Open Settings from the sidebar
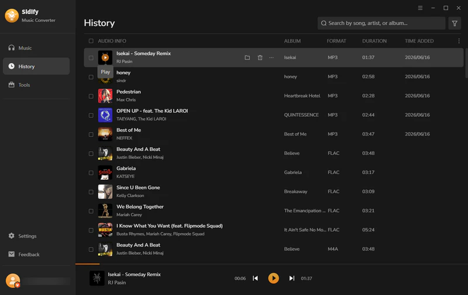This screenshot has height=295, width=468. click(x=36, y=236)
